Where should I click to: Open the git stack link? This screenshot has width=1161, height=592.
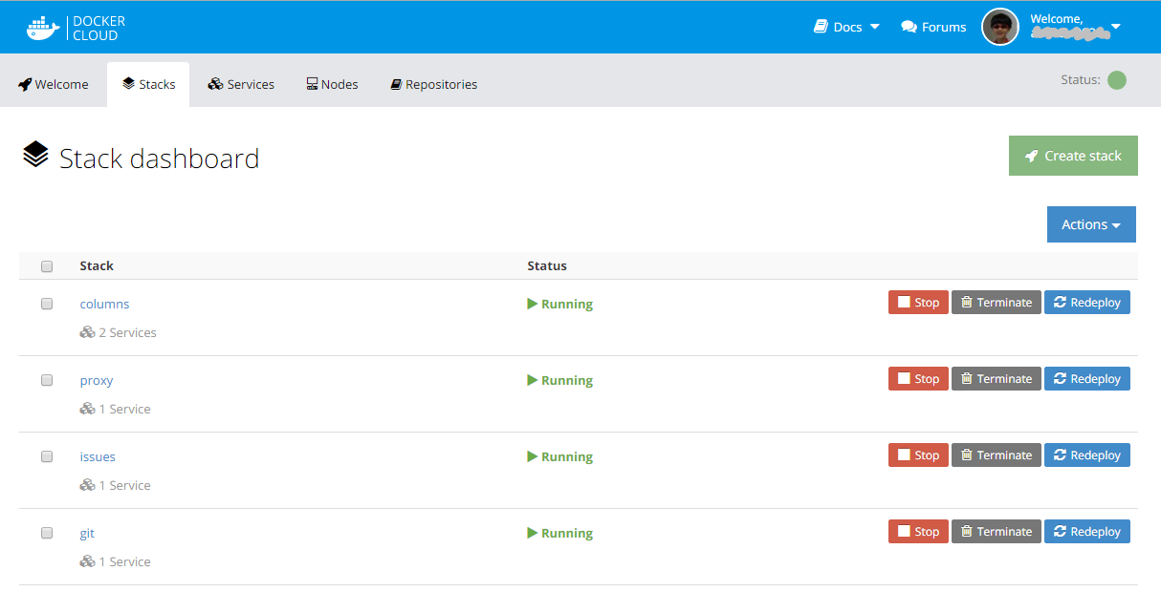pyautogui.click(x=87, y=533)
